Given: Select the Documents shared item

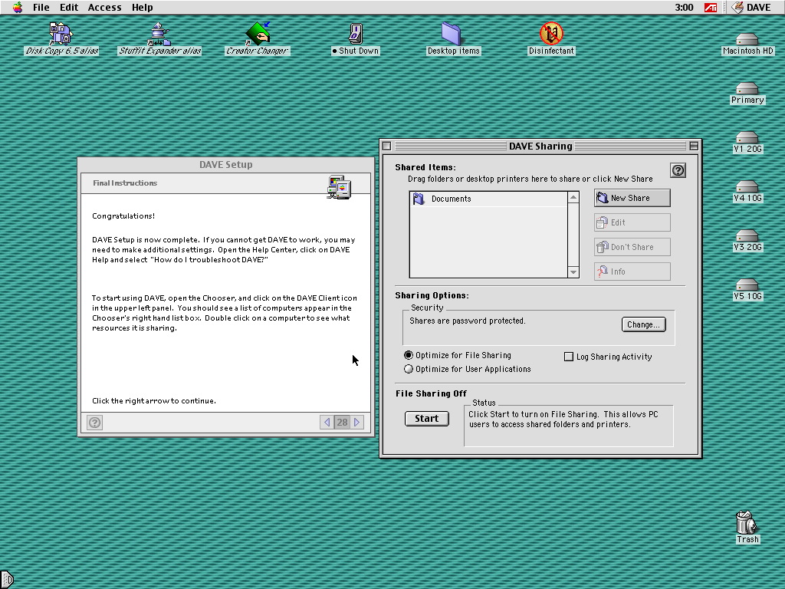Looking at the screenshot, I should (x=488, y=199).
